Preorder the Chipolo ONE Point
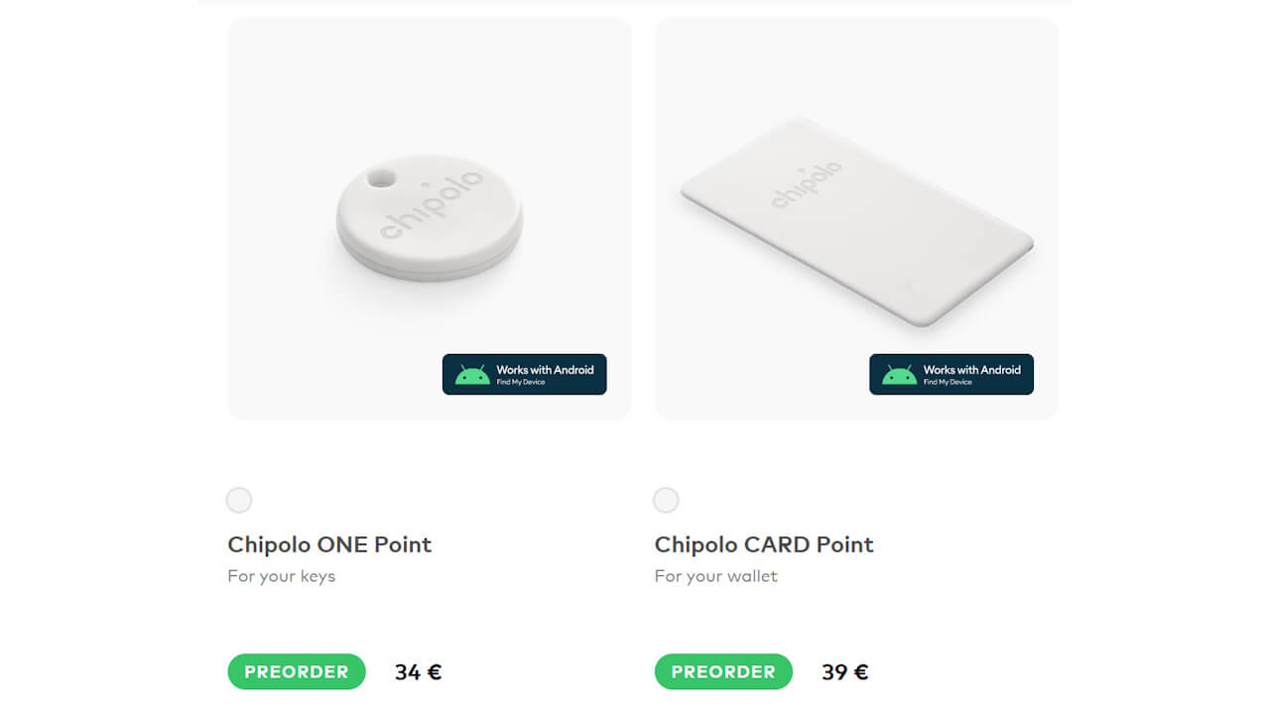The image size is (1270, 714). pos(296,671)
